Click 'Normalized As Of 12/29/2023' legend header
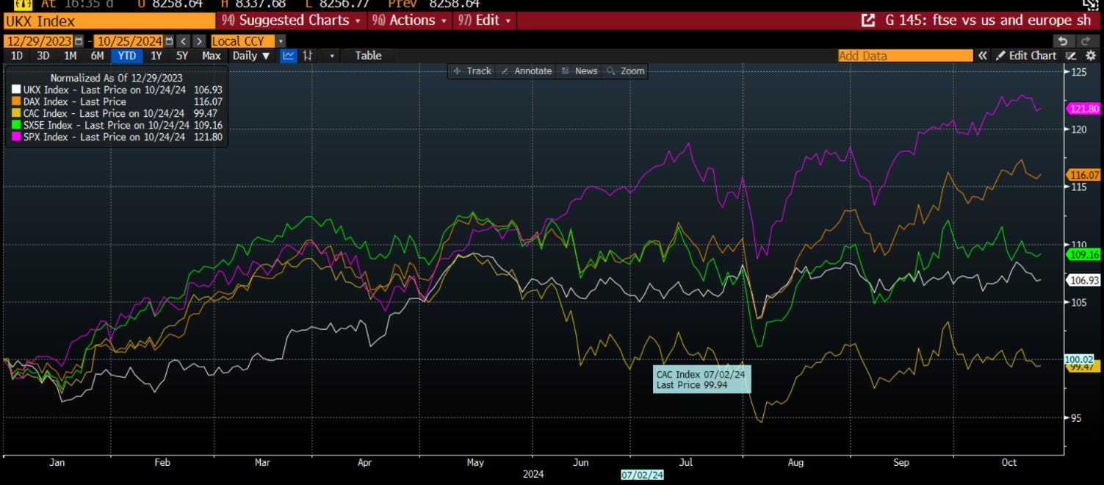This screenshot has width=1104, height=485. [x=116, y=77]
